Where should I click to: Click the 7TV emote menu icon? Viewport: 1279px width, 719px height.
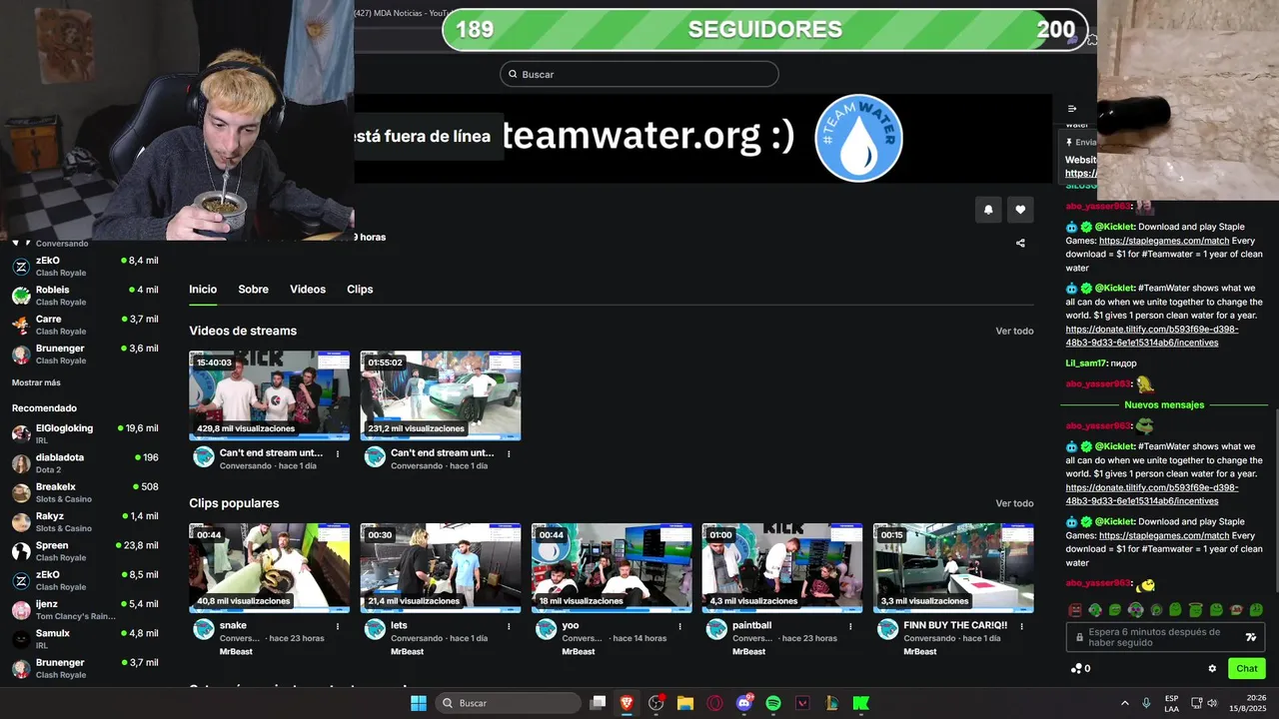click(x=1250, y=637)
